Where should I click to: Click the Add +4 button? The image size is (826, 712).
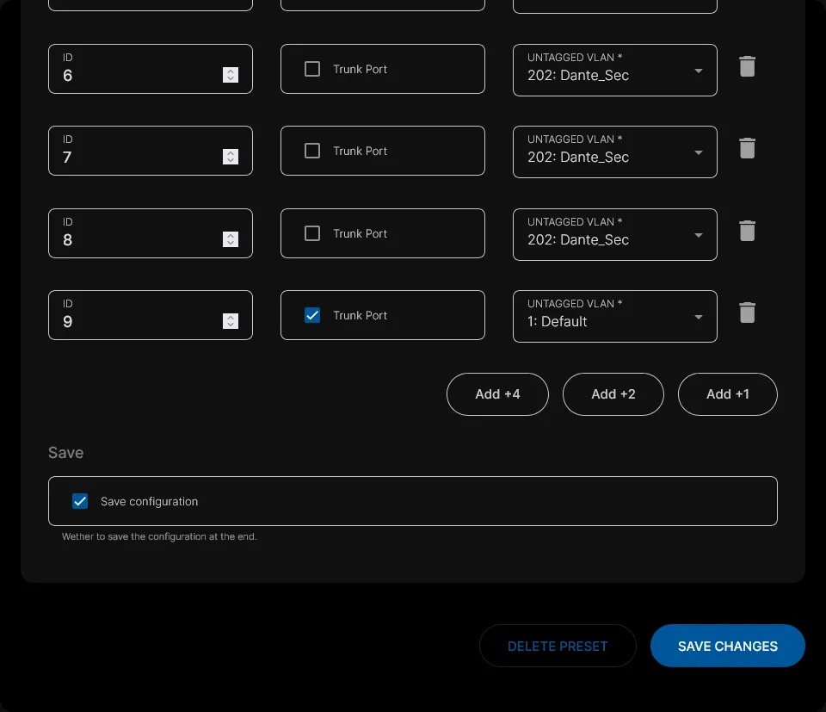tap(497, 394)
